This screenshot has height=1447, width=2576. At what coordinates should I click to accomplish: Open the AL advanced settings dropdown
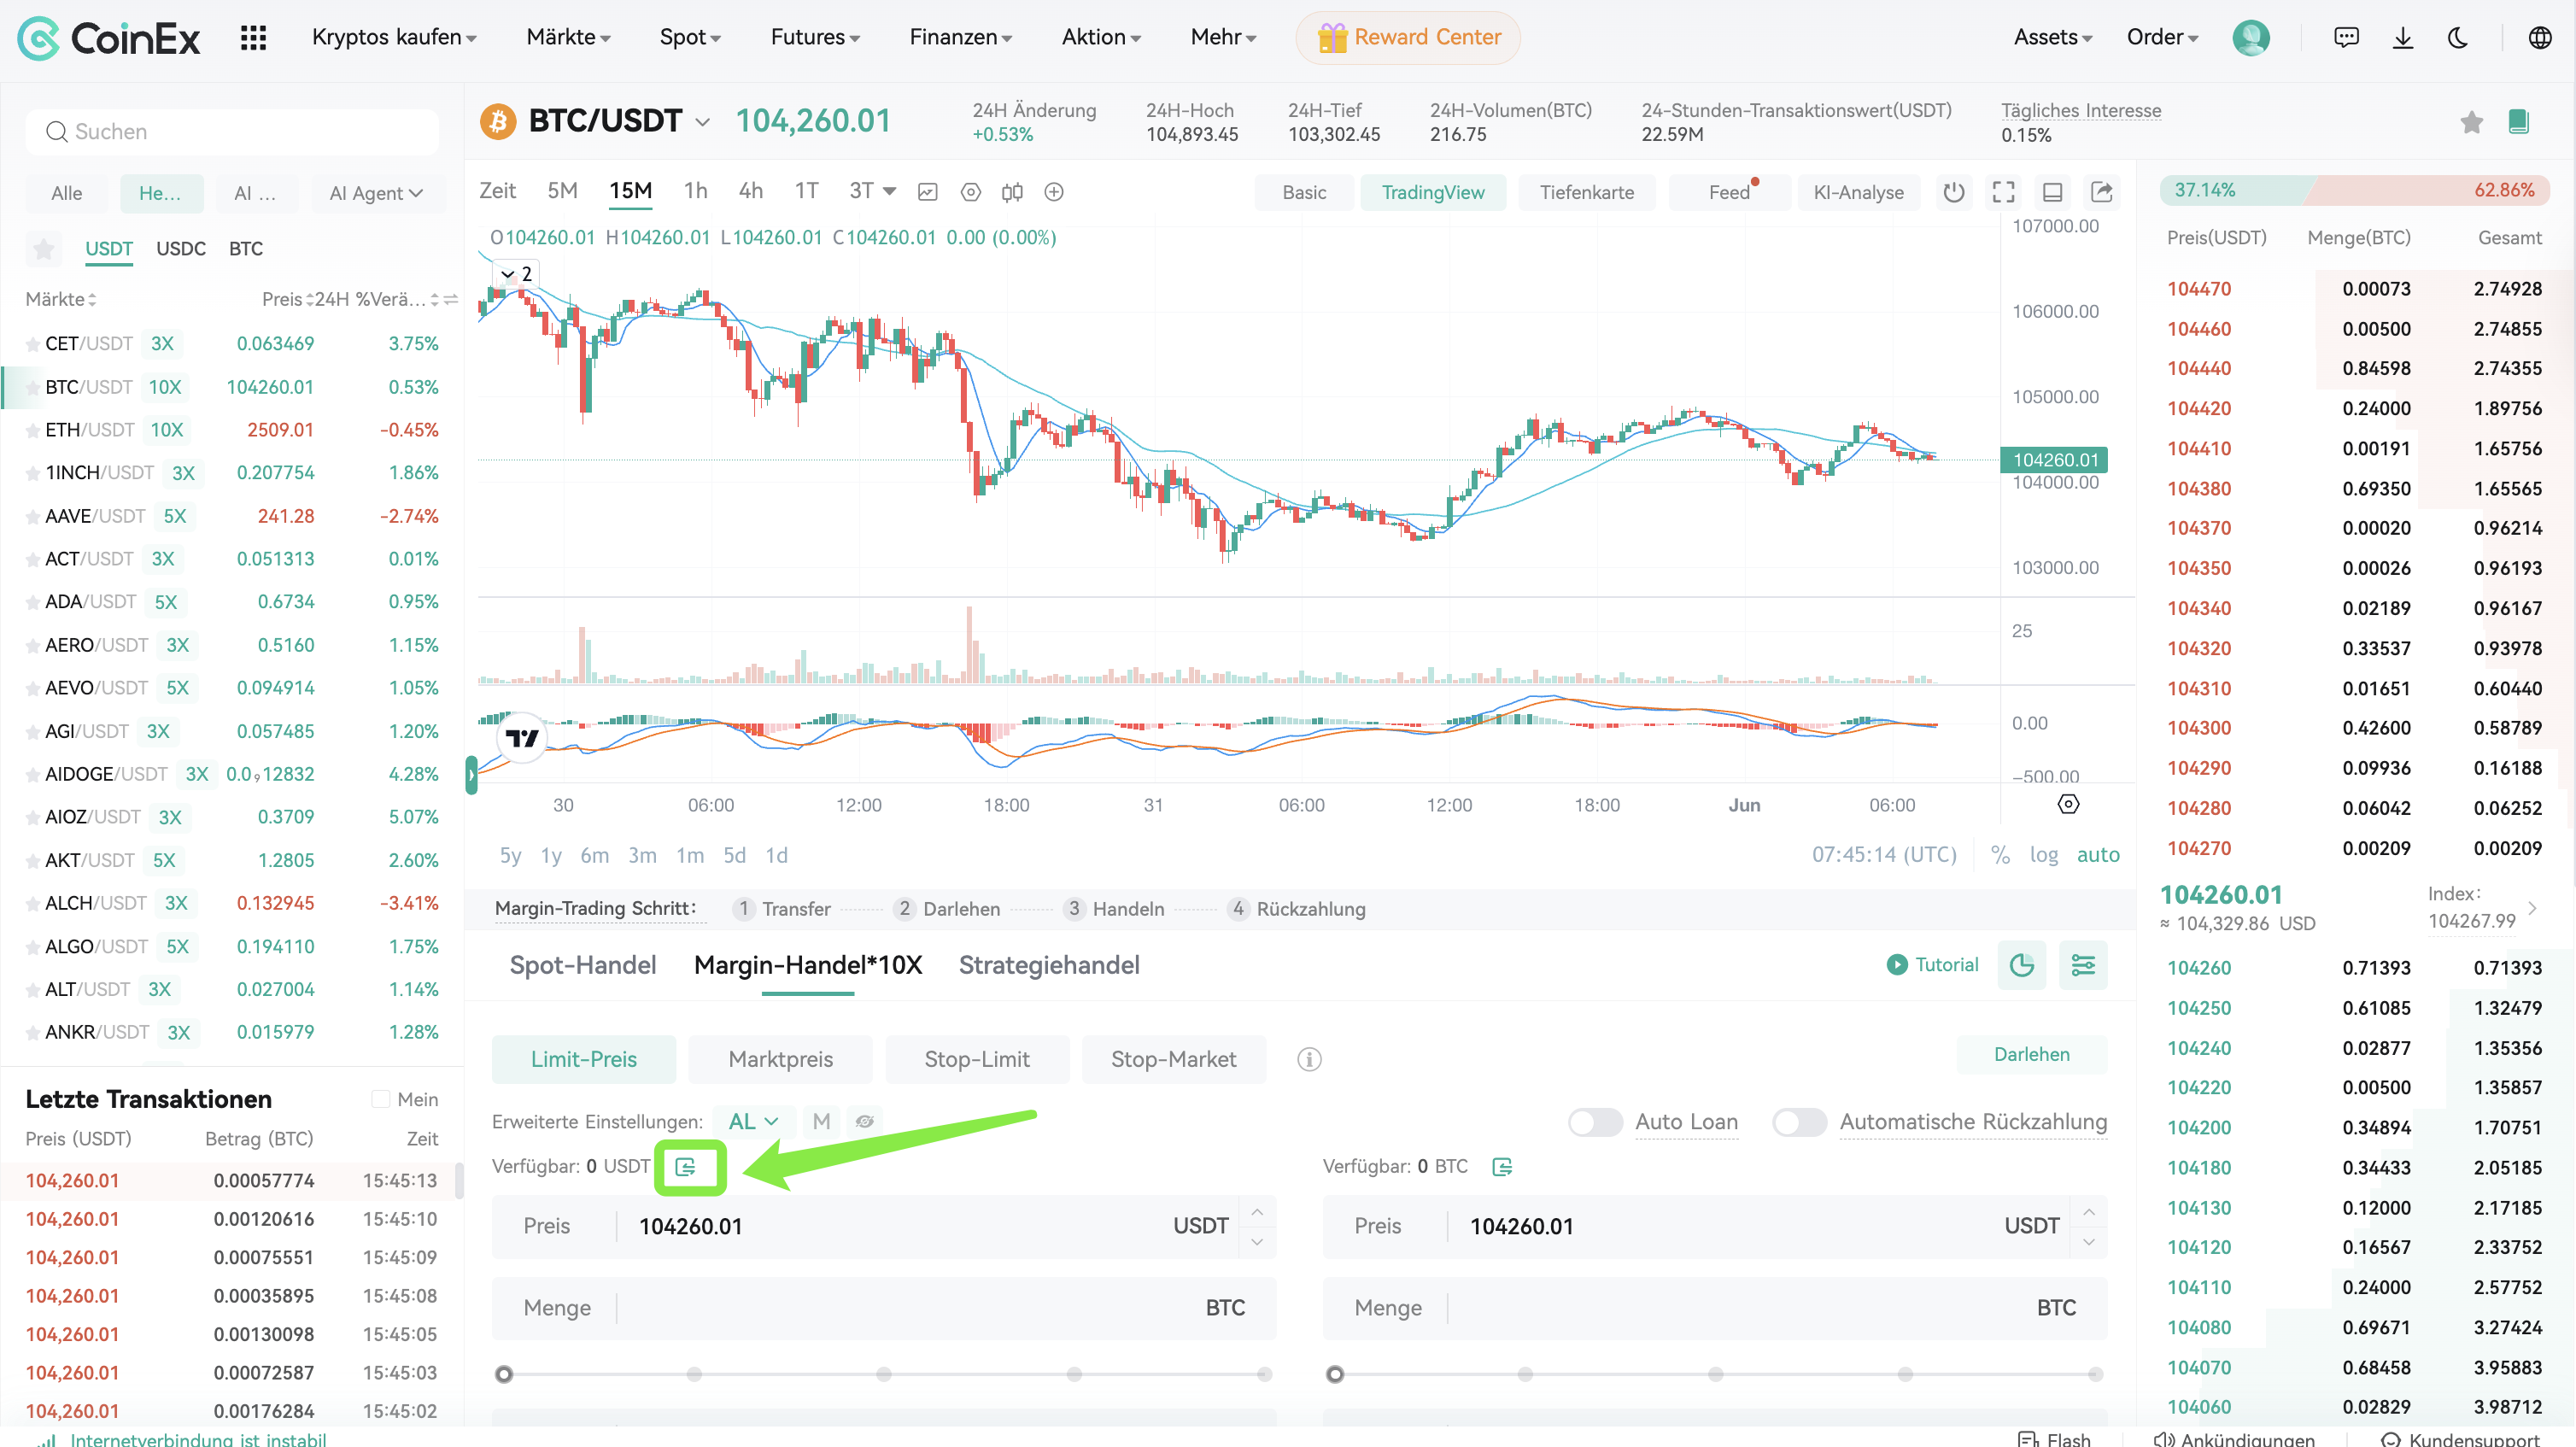click(x=754, y=1122)
